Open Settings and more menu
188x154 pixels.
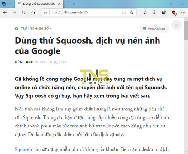[183, 13]
